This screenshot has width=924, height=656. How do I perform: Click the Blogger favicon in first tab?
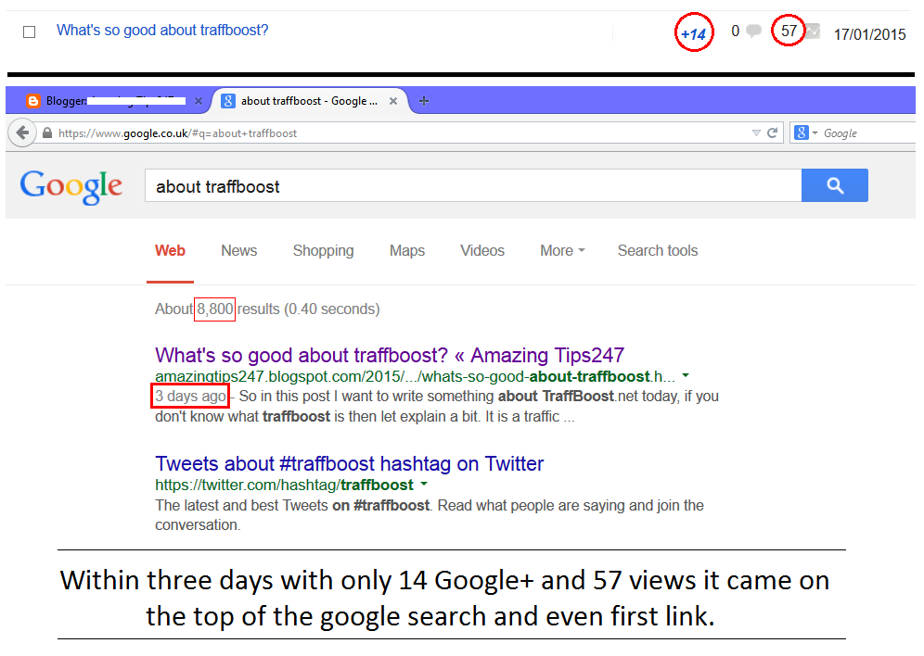point(33,101)
